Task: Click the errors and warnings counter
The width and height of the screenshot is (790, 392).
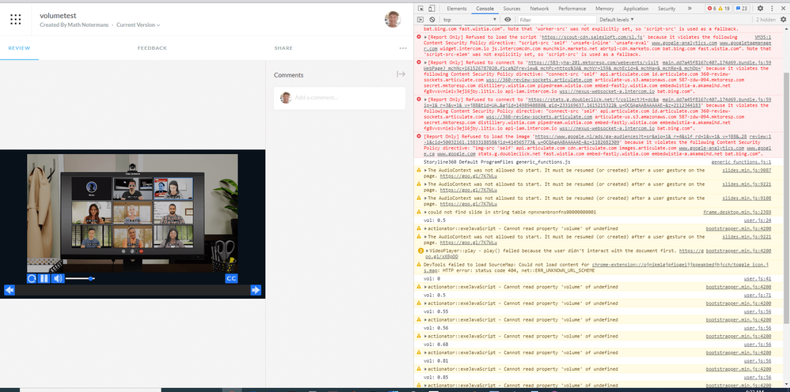Action: pyautogui.click(x=719, y=9)
